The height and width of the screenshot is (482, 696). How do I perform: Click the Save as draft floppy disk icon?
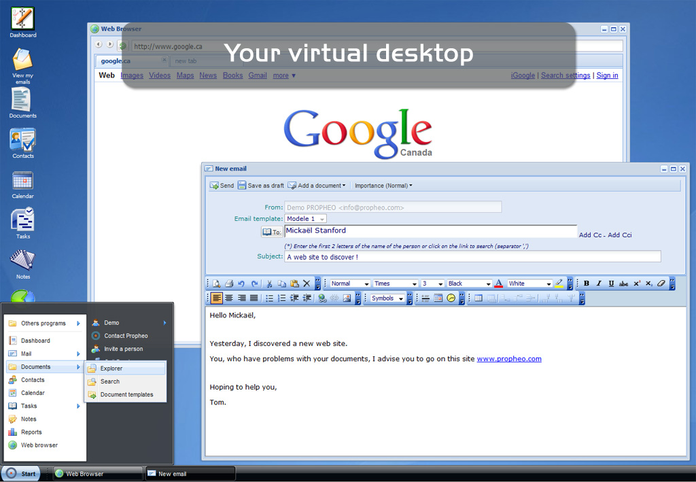(x=242, y=185)
